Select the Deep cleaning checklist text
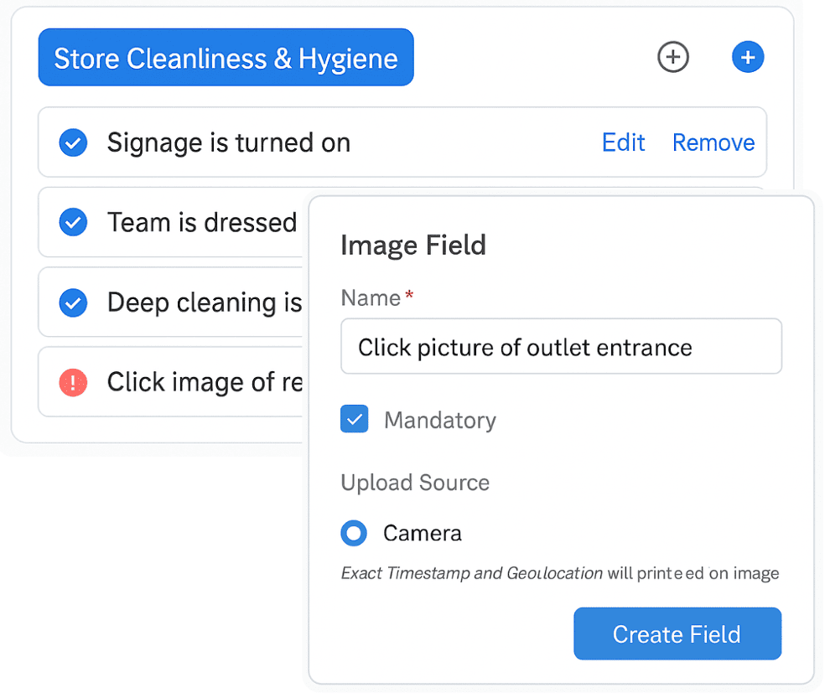 (x=204, y=302)
